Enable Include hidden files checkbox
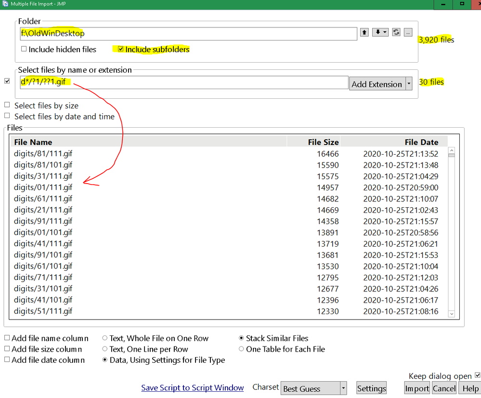Screen dimensions: 481x398 (24, 49)
